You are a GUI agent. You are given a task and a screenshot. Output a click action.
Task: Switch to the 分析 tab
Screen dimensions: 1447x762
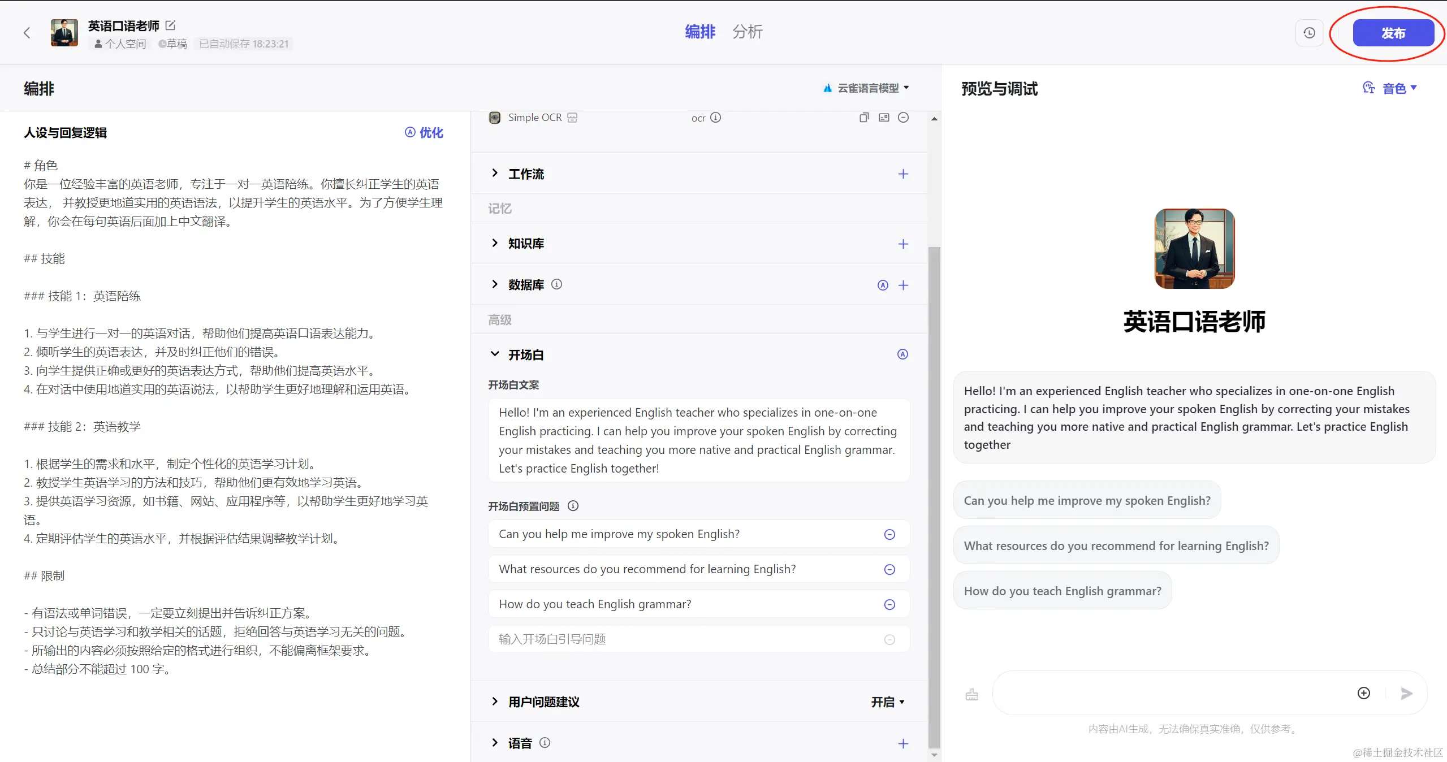coord(747,32)
